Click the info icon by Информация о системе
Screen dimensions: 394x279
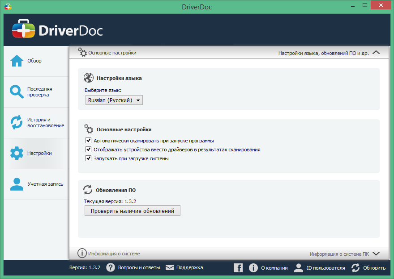[82, 253]
